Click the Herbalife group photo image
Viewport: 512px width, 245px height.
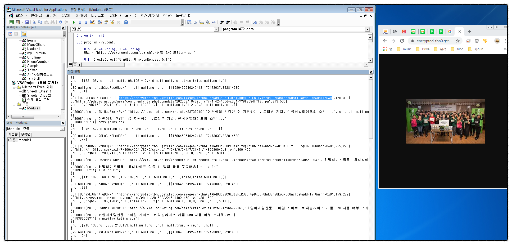pyautogui.click(x=445, y=121)
